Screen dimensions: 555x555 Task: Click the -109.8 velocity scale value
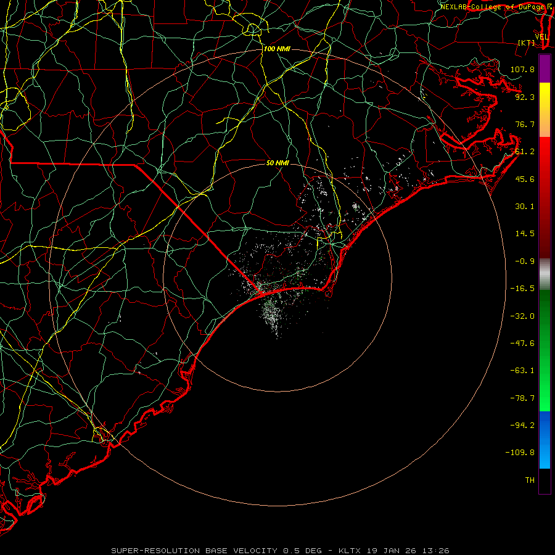520,453
